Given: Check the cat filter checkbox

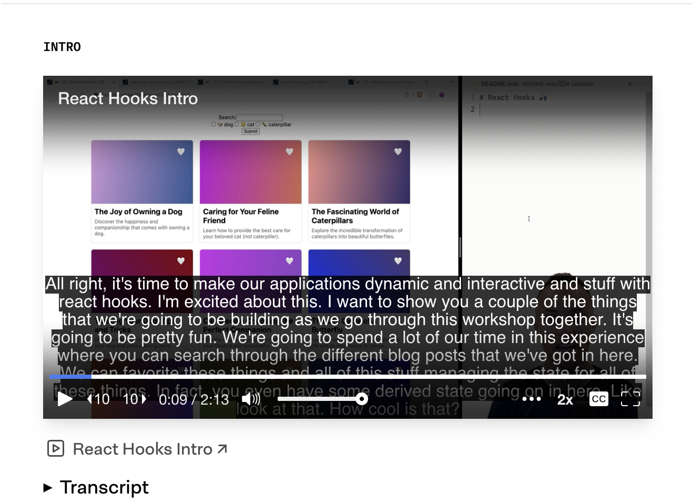Looking at the screenshot, I should tap(237, 125).
